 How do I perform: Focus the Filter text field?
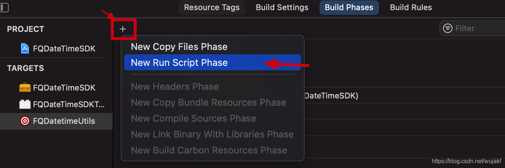(x=472, y=28)
